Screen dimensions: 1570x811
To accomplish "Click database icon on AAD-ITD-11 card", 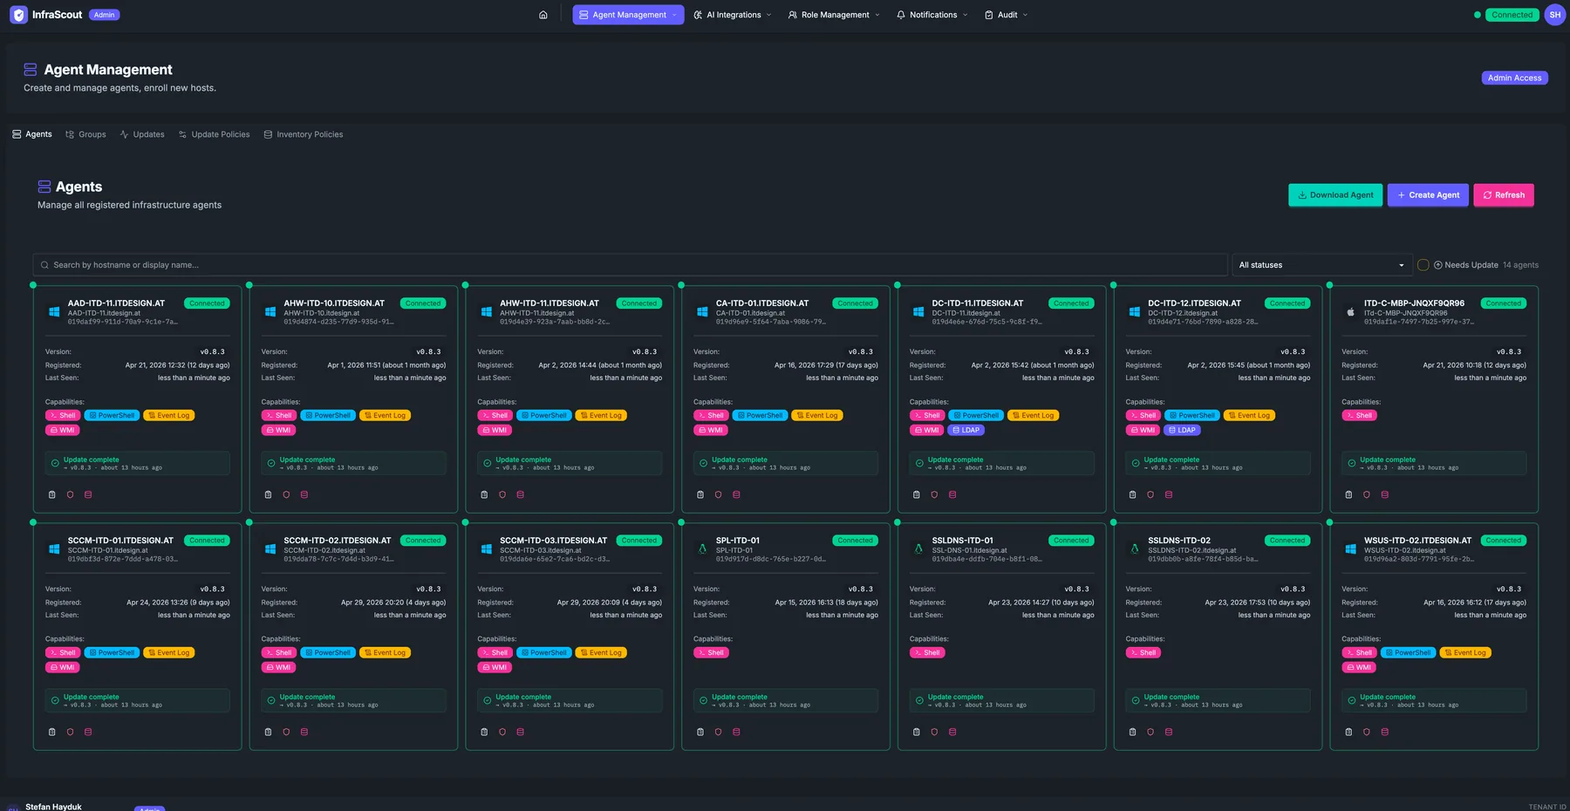I will pyautogui.click(x=88, y=494).
